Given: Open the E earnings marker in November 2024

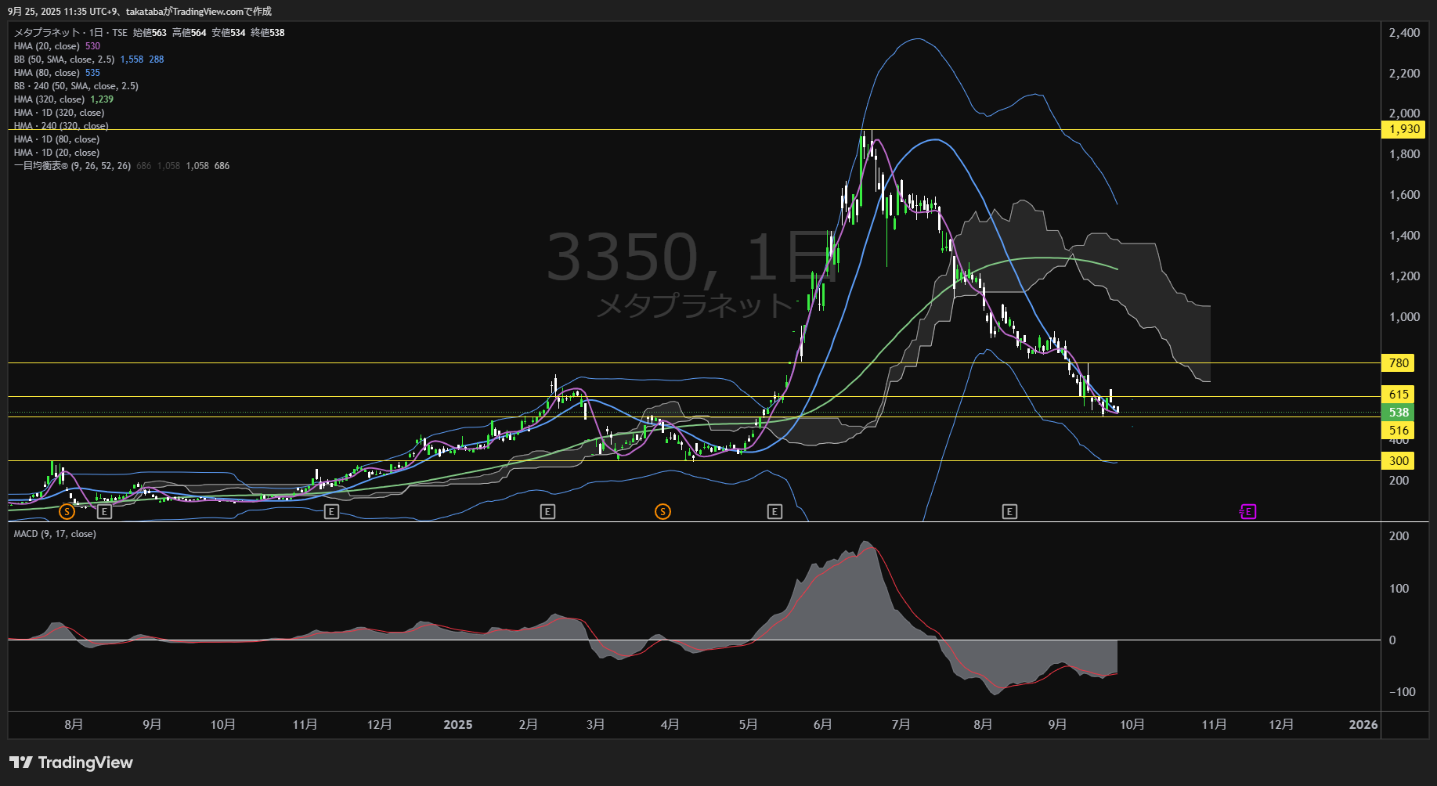Looking at the screenshot, I should [331, 512].
